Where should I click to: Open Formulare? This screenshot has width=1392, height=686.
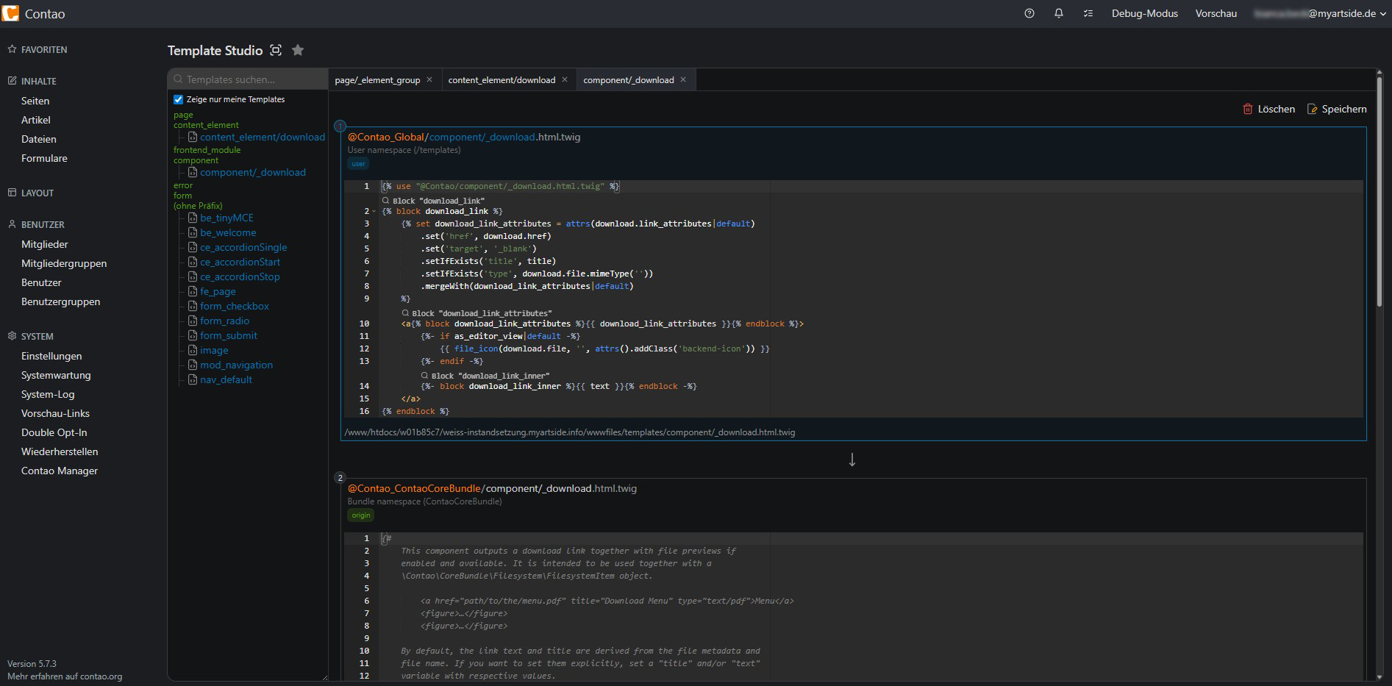tap(44, 158)
